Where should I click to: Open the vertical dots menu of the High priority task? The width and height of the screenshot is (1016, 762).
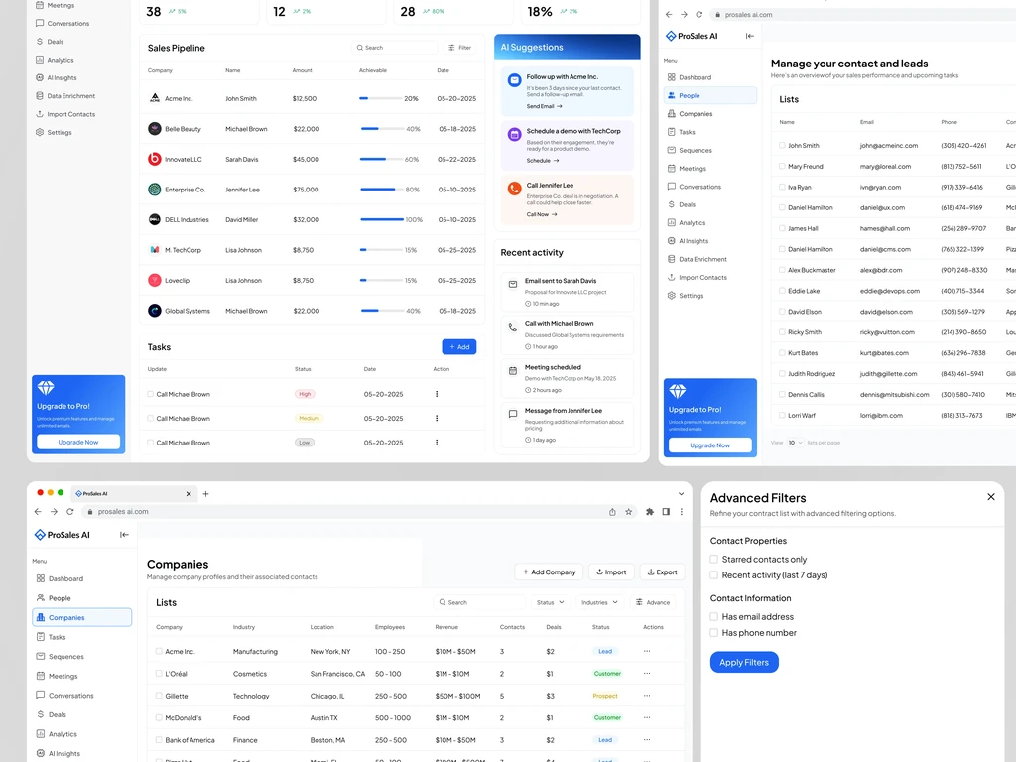point(437,394)
